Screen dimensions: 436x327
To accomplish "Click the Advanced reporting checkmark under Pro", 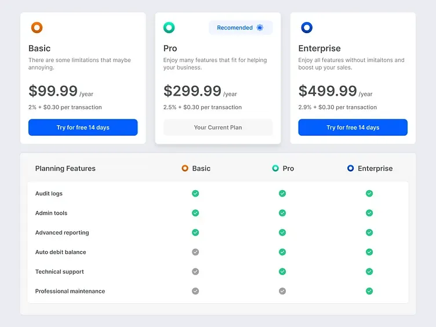I will [x=282, y=232].
